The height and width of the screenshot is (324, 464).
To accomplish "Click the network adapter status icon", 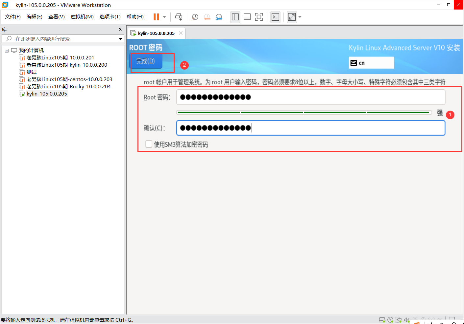I will click(x=399, y=320).
